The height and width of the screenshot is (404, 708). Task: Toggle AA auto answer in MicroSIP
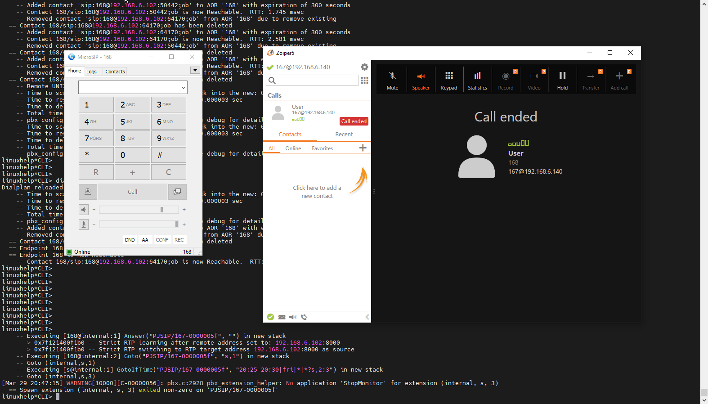point(145,240)
